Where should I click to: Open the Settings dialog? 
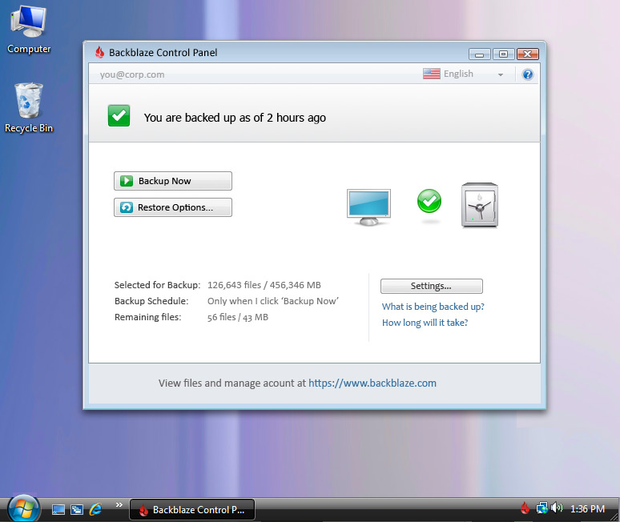point(432,286)
